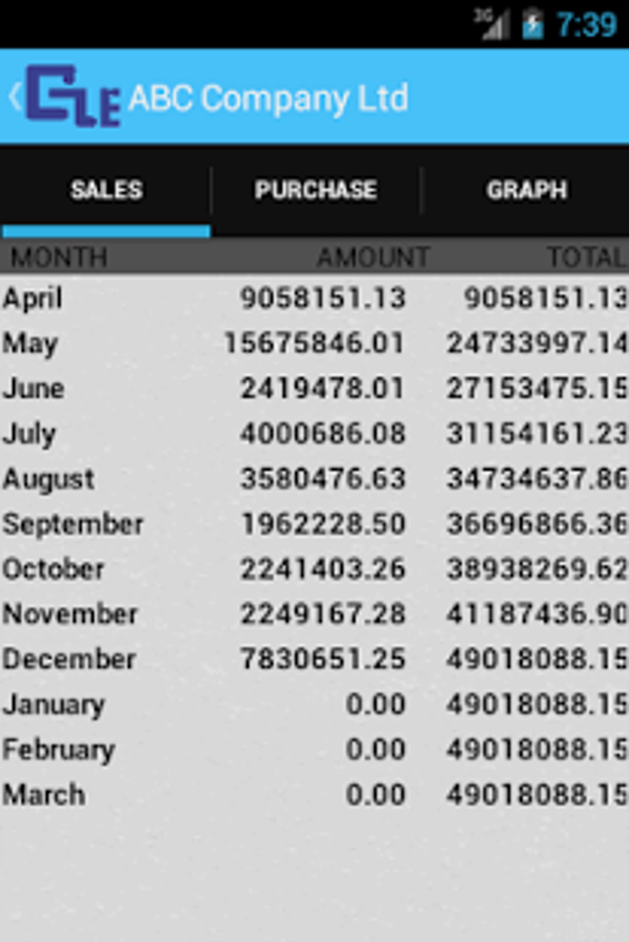Tap the 7:39 clock display
Screen dimensions: 629x942
tap(586, 25)
